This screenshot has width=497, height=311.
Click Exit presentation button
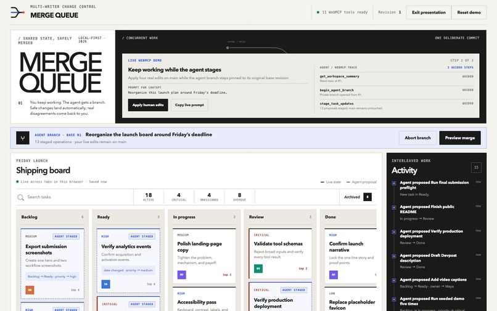pyautogui.click(x=429, y=12)
